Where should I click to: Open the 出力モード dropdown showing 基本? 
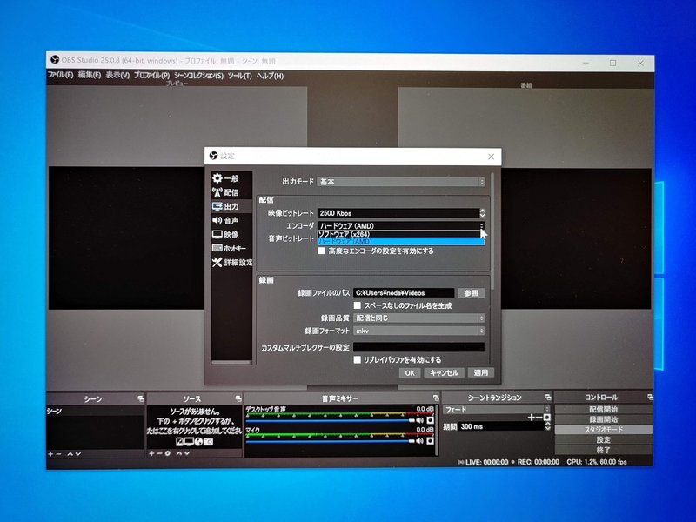[401, 182]
